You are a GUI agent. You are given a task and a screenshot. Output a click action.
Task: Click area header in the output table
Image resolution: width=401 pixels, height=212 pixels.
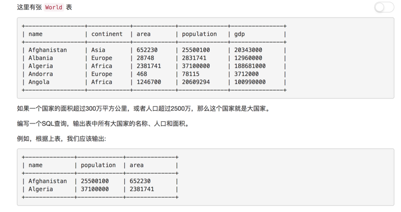[136, 165]
